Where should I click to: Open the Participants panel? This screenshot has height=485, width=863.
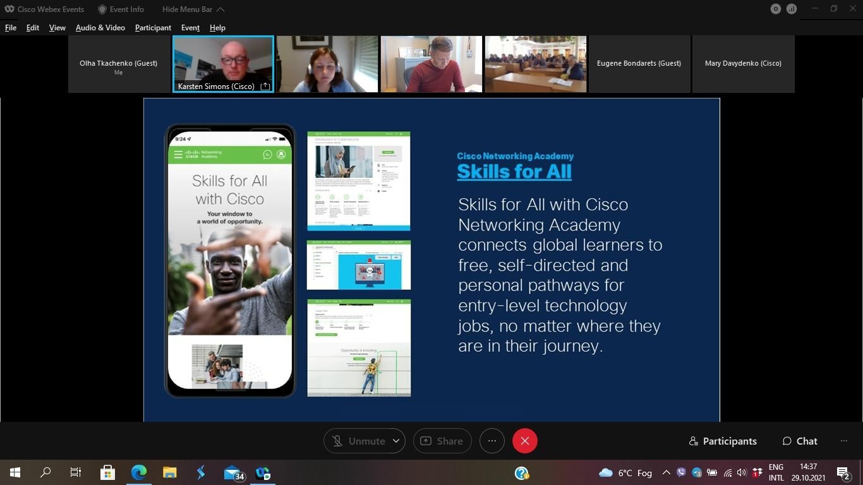click(x=723, y=441)
